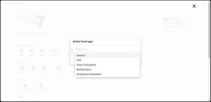The image size is (211, 102).
Task: Collapse the list via the chevron arrow
Action: click(x=133, y=50)
